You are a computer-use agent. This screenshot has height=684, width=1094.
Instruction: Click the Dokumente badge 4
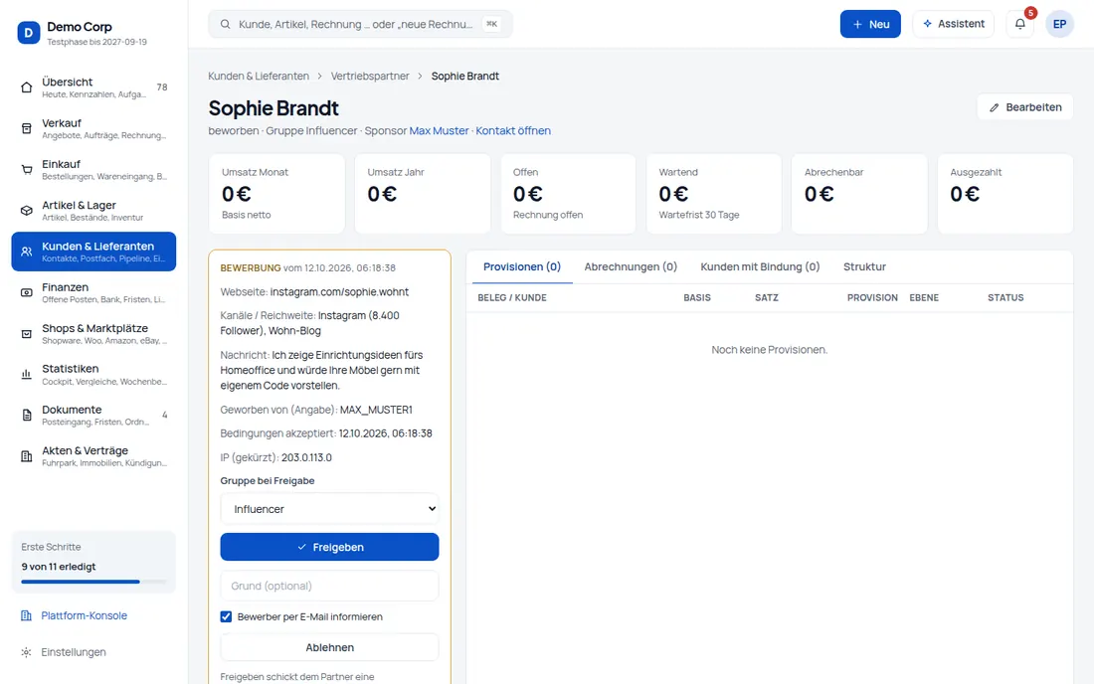tap(165, 415)
